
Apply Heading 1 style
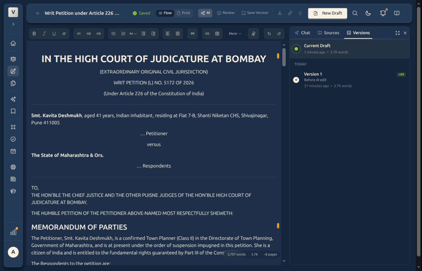pos(79,33)
